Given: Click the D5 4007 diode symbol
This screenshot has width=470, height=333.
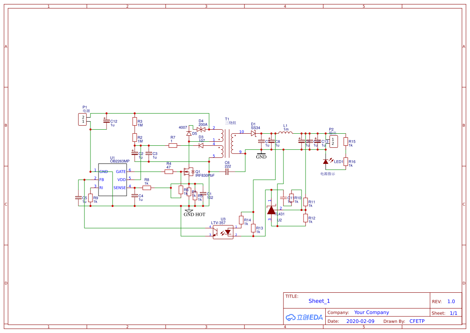Looking at the screenshot, I should coord(189,133).
